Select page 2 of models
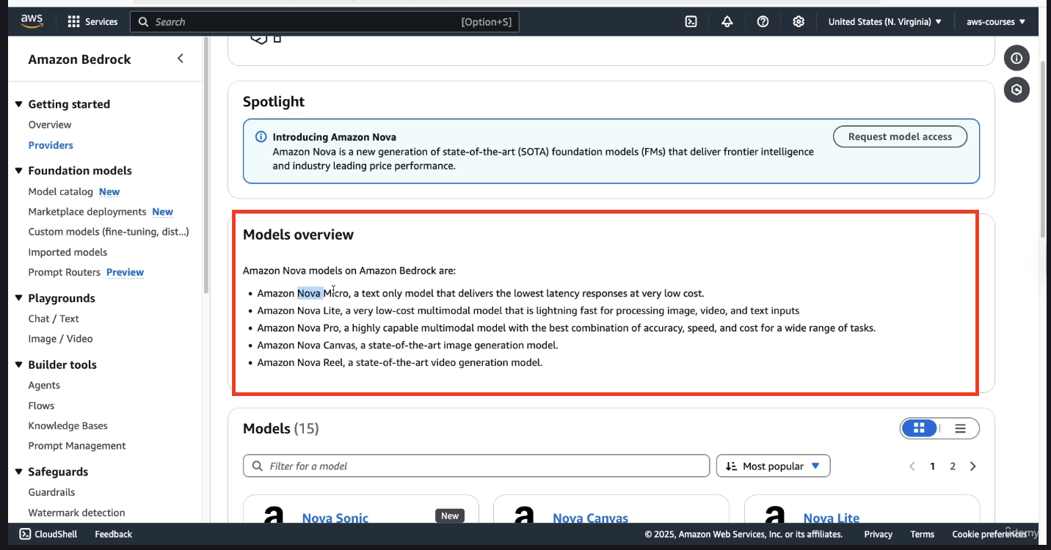Image resolution: width=1051 pixels, height=550 pixels. click(953, 466)
